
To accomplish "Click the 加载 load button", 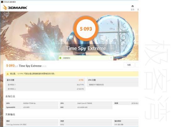I will click(129, 65).
